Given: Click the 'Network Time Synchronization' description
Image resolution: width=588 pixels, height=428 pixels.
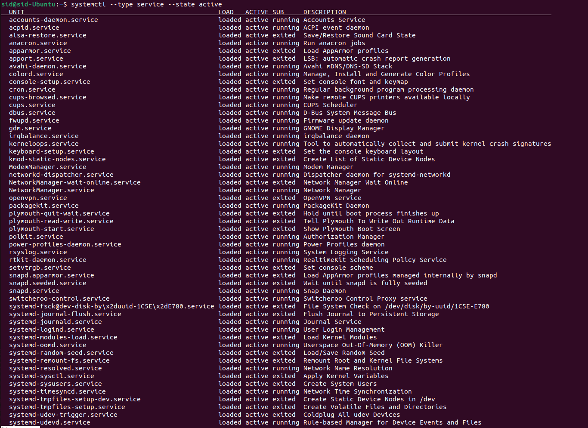Looking at the screenshot, I should (357, 391).
